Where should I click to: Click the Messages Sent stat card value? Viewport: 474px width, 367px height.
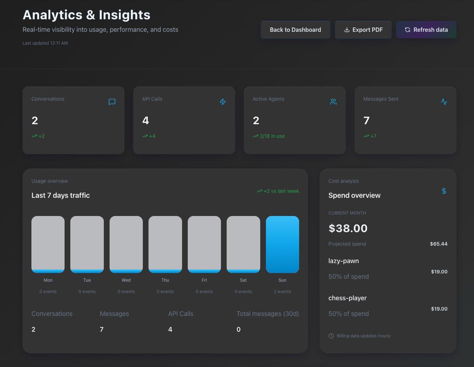tap(366, 121)
